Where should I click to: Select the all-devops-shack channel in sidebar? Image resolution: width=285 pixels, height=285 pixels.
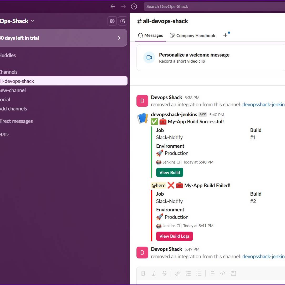coord(64,81)
